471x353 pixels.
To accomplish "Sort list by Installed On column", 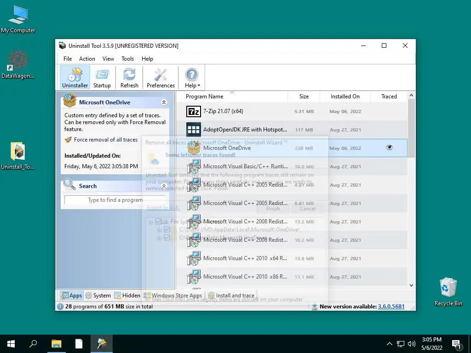I will (345, 97).
